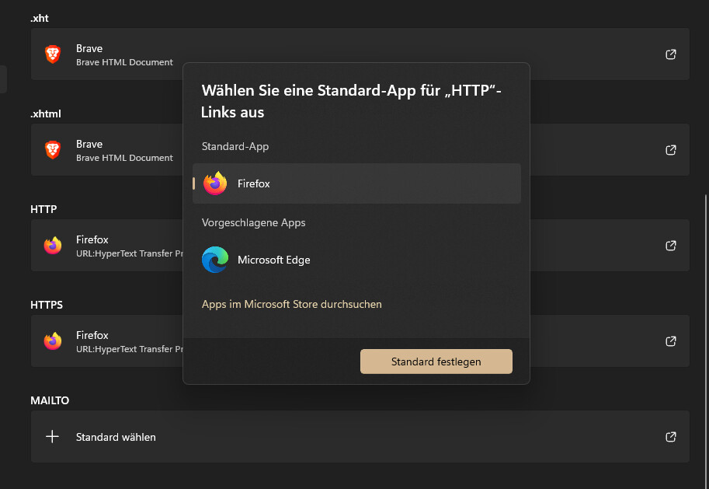709x489 pixels.
Task: Click the Firefox icon in HTTPS row
Action: pos(53,341)
